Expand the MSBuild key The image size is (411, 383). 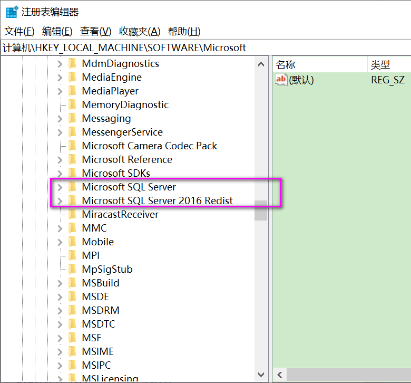(60, 283)
